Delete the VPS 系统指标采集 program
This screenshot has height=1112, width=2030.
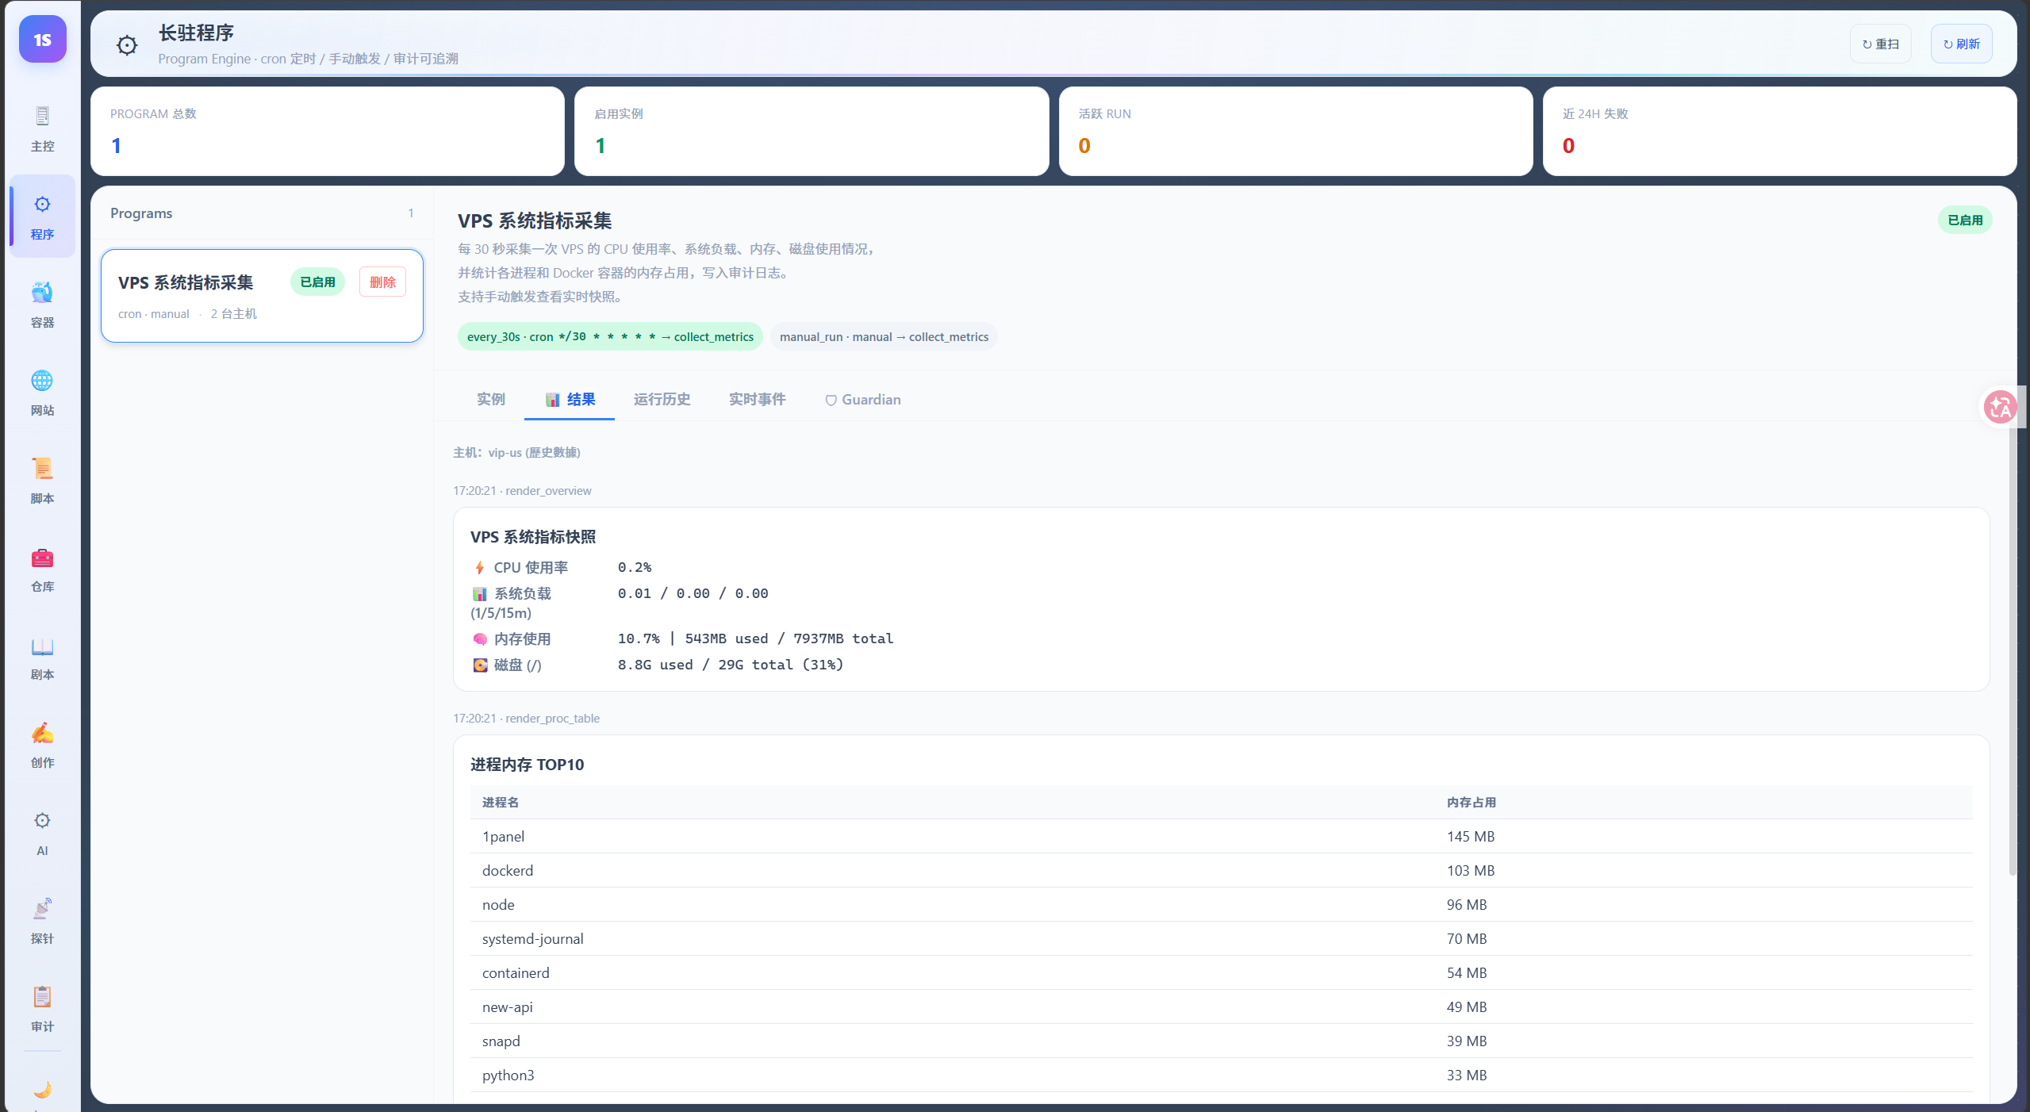coord(382,282)
